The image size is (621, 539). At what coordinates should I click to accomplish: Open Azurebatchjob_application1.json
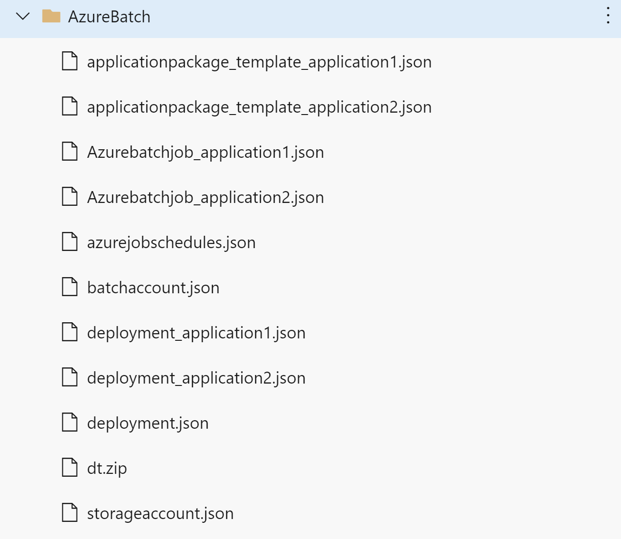(x=206, y=152)
